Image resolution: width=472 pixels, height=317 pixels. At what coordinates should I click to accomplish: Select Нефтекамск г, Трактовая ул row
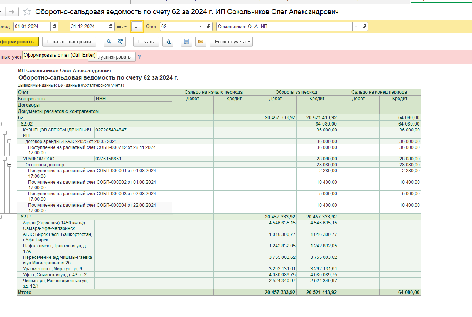56,248
